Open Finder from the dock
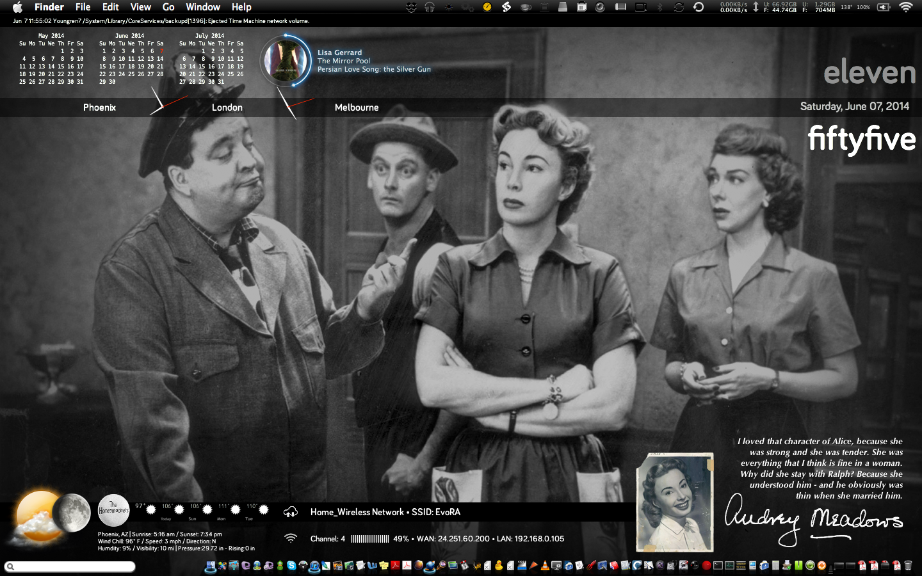Viewport: 922px width, 576px height. pyautogui.click(x=211, y=566)
